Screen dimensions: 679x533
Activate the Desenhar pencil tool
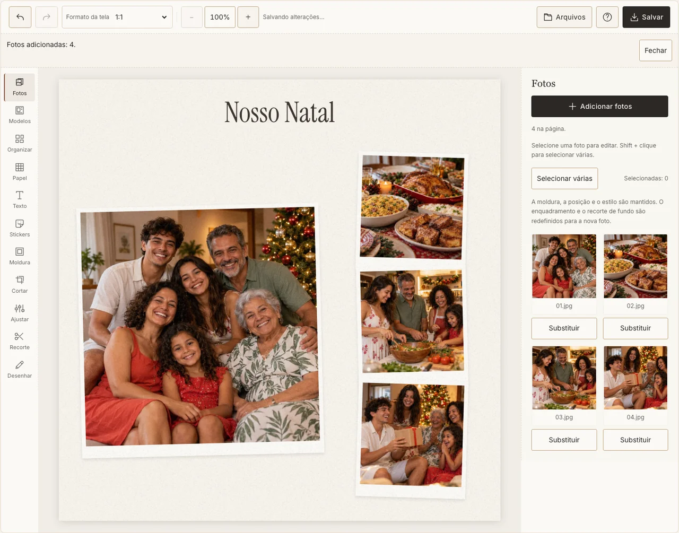click(x=20, y=370)
